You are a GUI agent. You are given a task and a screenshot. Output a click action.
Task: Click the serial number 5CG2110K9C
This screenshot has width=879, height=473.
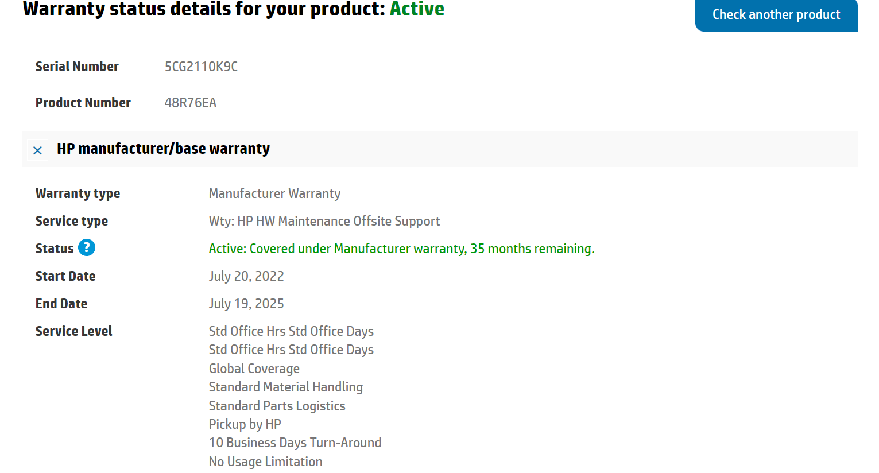coord(201,67)
